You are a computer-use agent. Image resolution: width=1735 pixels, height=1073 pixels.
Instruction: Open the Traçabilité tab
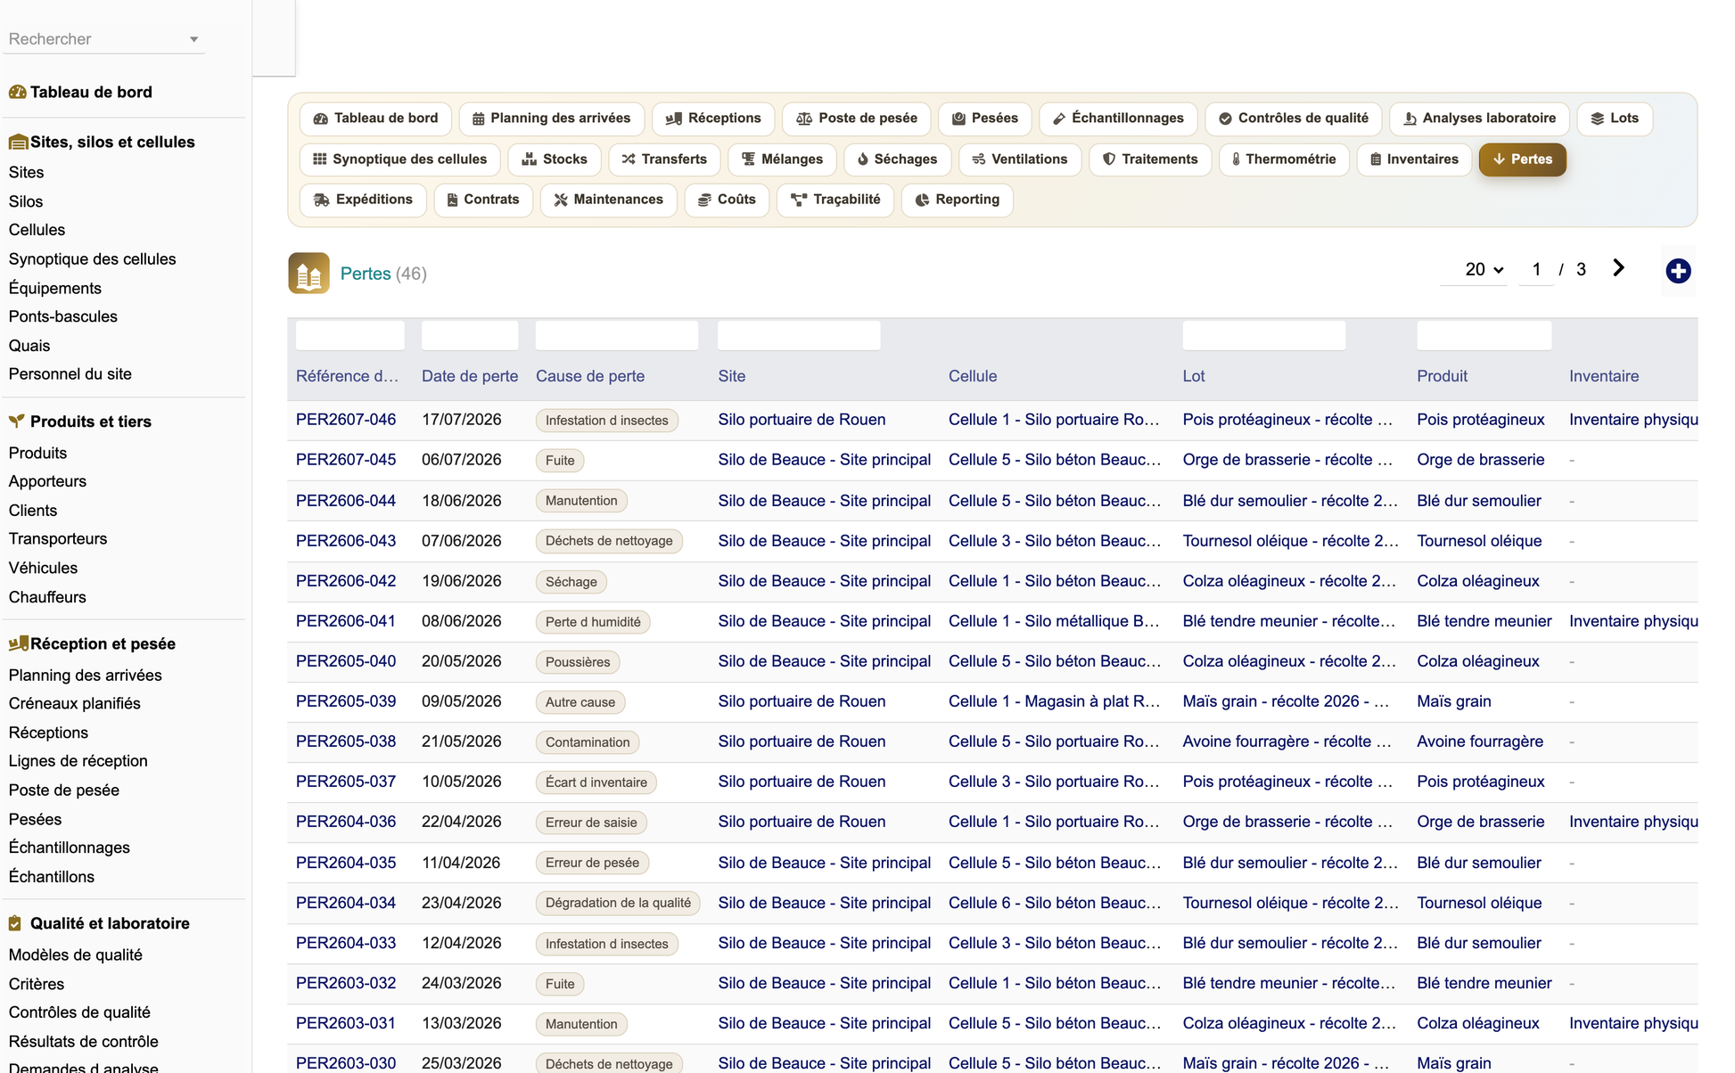pos(836,200)
